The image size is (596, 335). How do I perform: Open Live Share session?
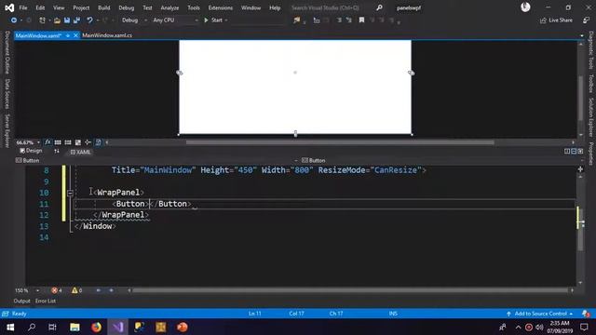point(556,20)
